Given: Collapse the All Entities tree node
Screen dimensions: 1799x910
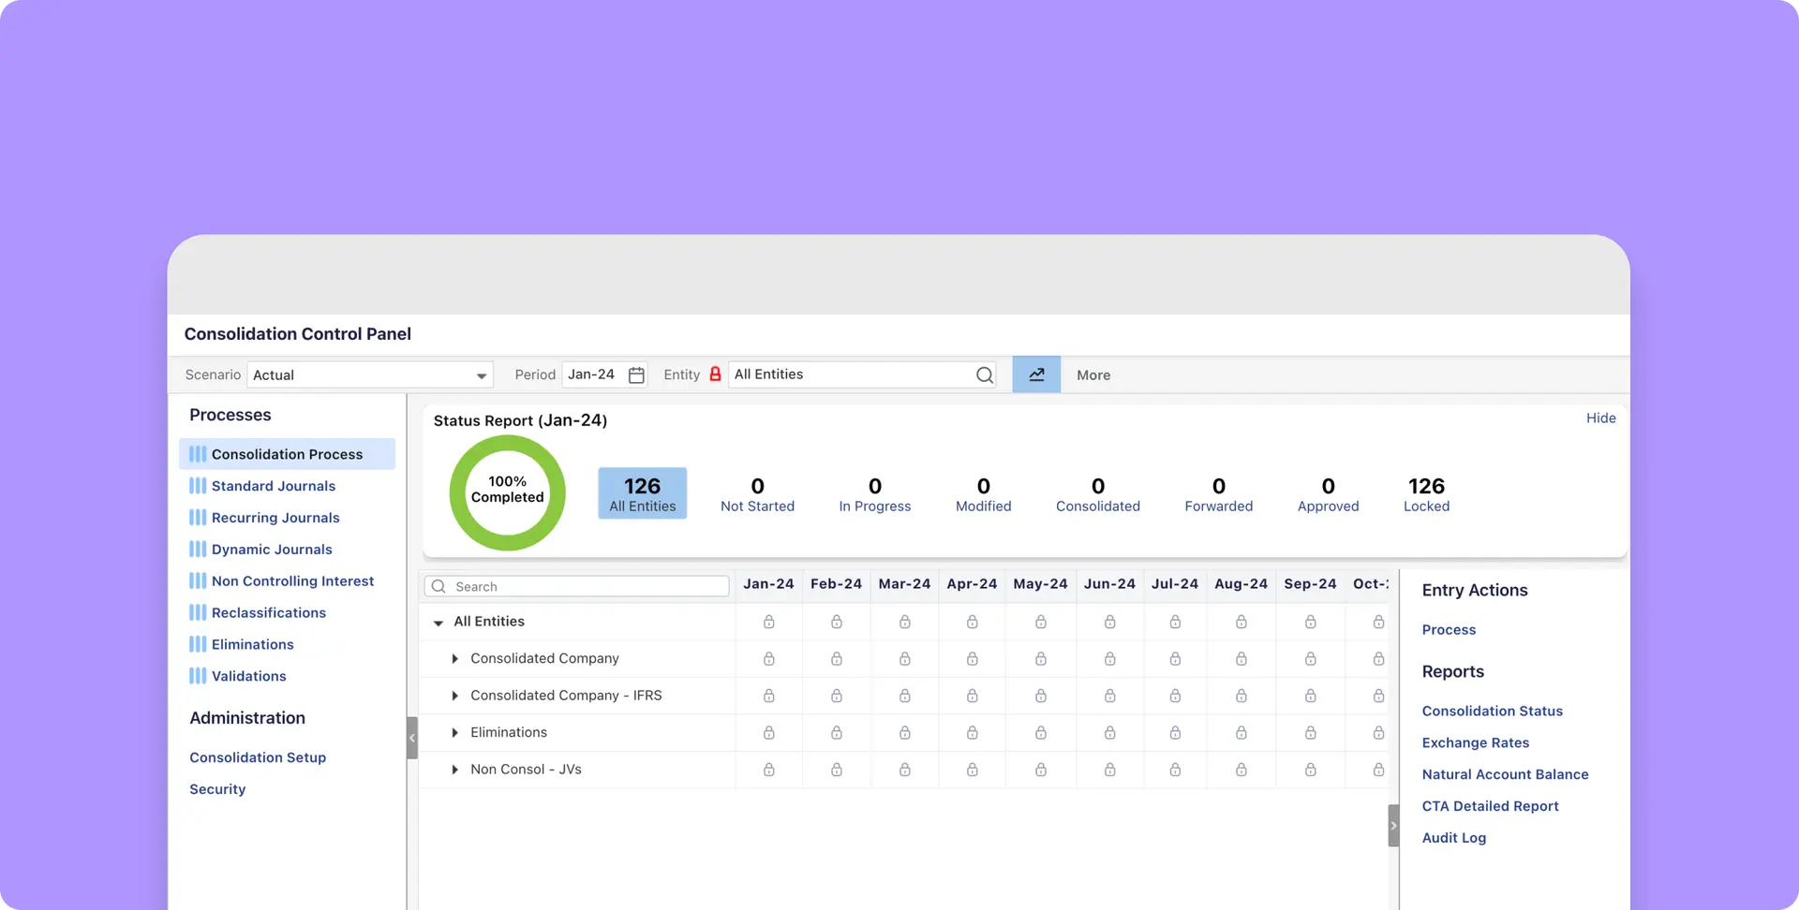Looking at the screenshot, I should [x=438, y=622].
